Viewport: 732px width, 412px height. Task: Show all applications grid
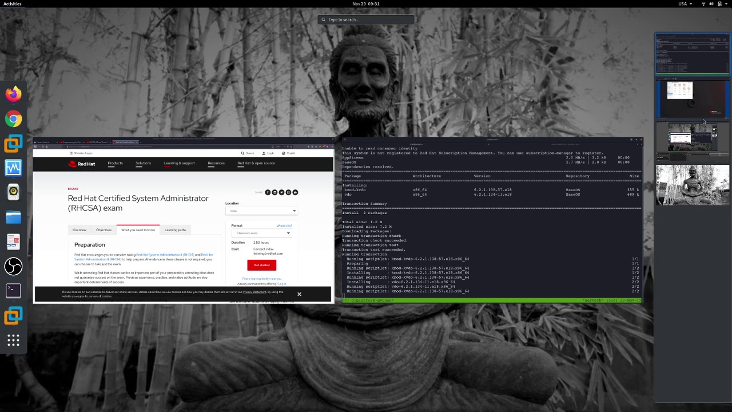[x=13, y=341]
